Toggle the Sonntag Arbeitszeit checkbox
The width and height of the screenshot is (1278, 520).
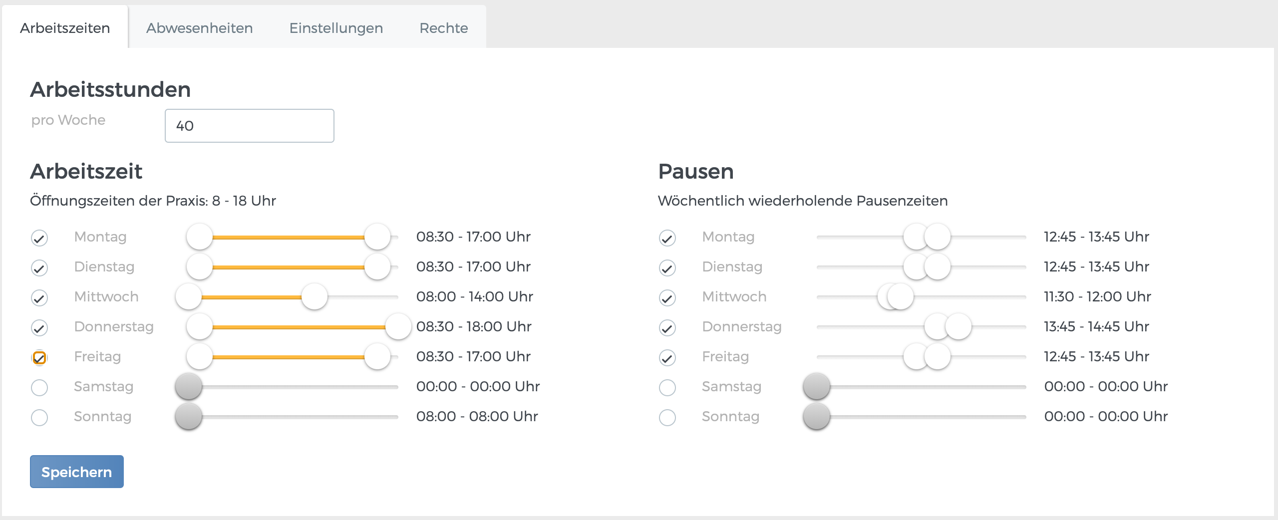tap(39, 417)
